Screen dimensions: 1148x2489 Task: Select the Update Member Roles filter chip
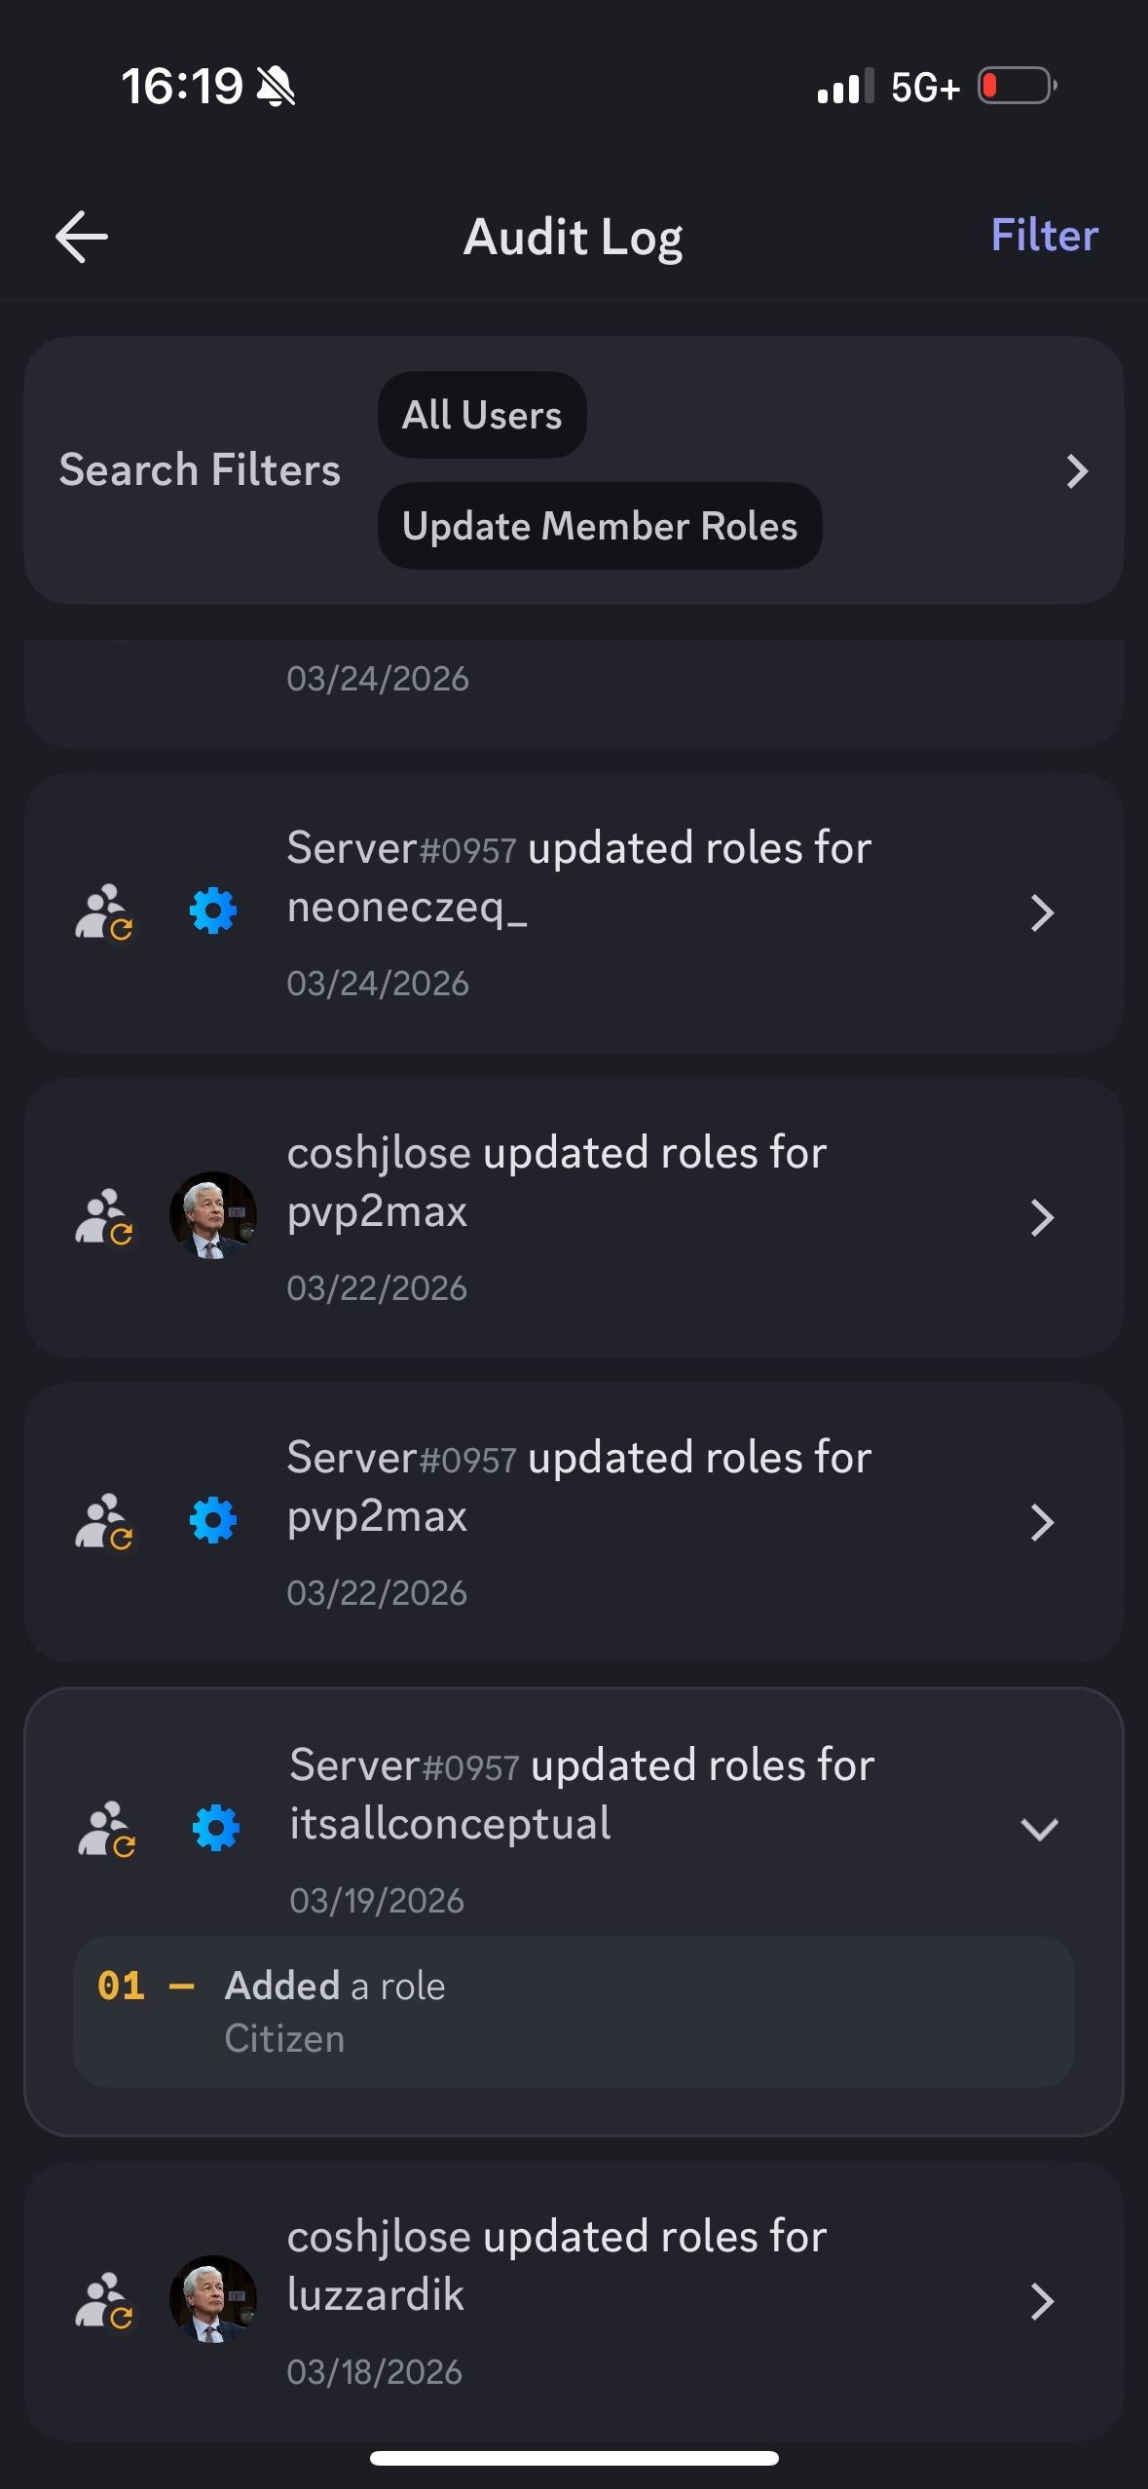(600, 526)
